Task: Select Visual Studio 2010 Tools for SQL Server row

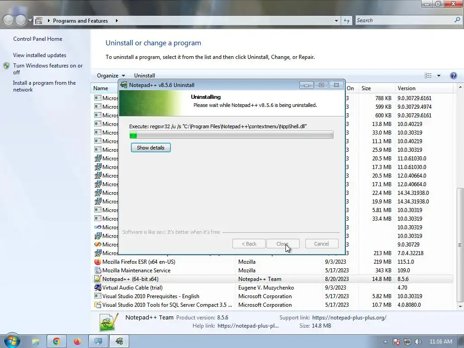Action: (x=272, y=305)
